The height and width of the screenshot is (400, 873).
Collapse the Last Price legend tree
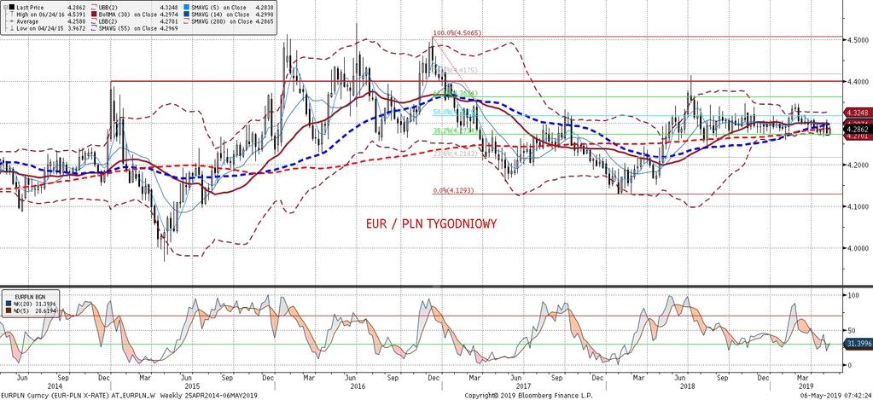tap(6, 7)
